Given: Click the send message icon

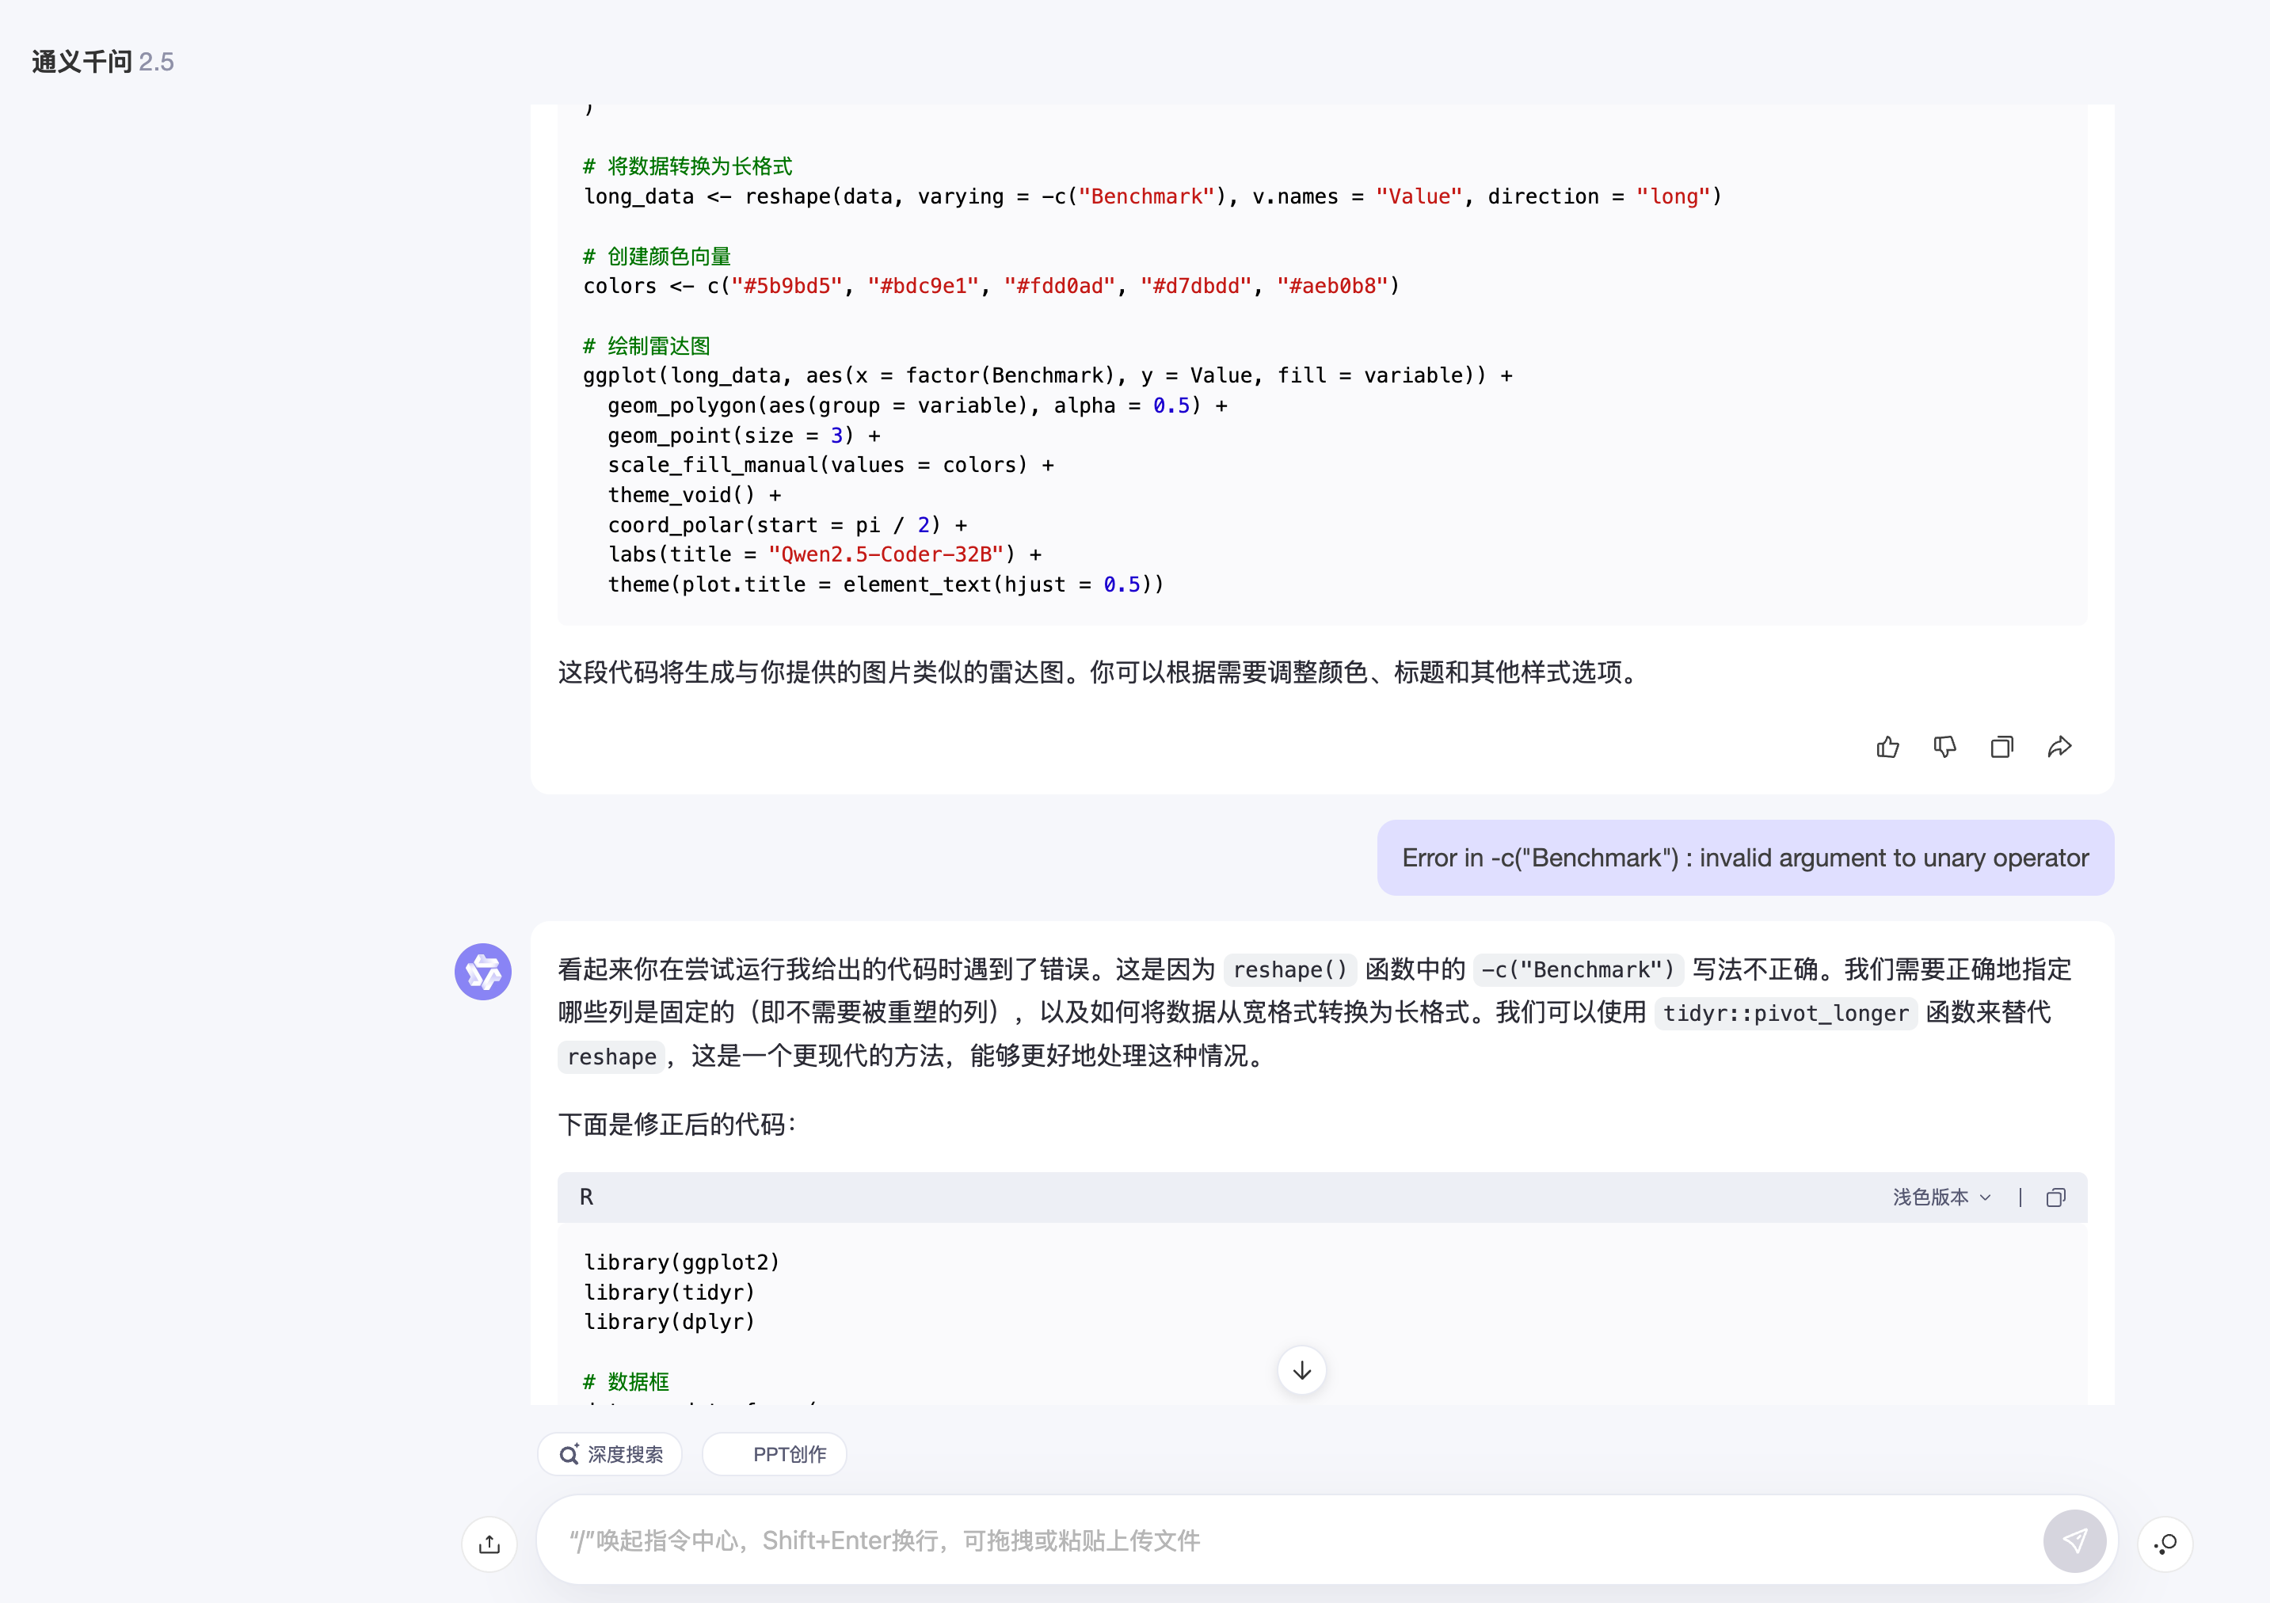Looking at the screenshot, I should click(x=2074, y=1540).
